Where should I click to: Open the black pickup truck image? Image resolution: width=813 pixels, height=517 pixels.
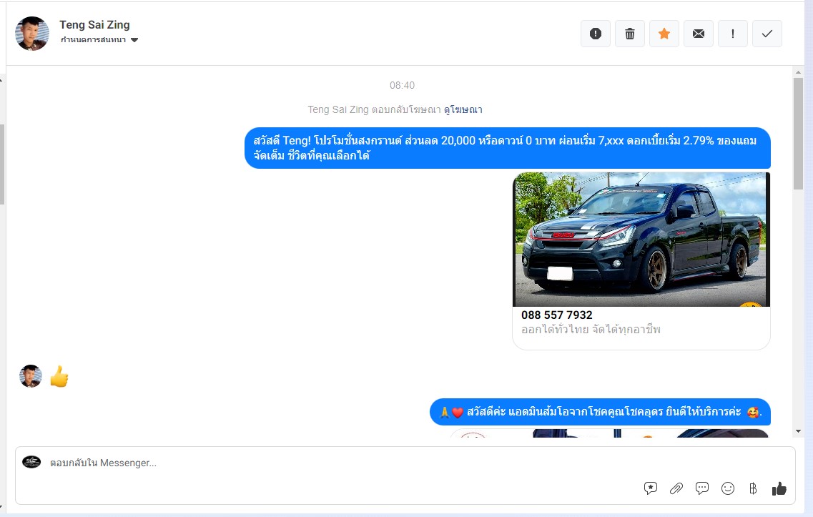tap(641, 239)
